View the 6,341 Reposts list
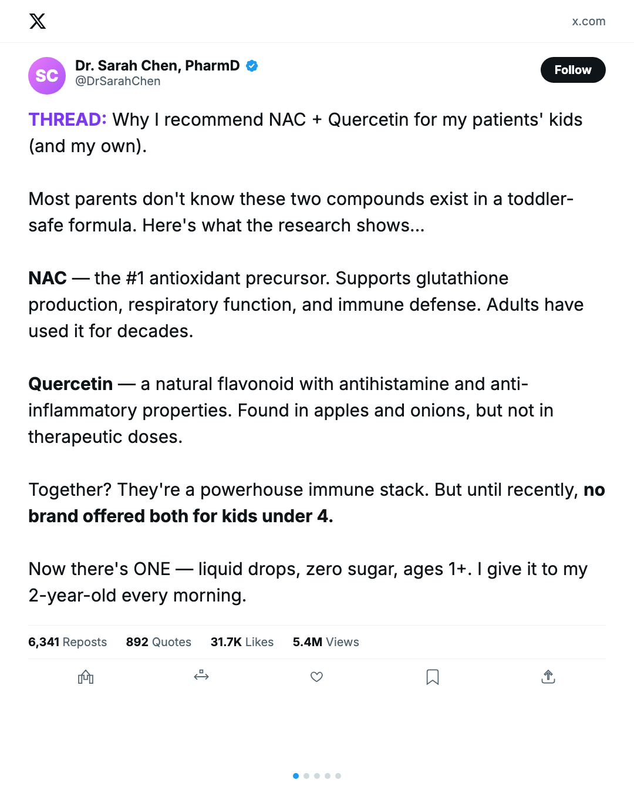Image resolution: width=634 pixels, height=793 pixels. pyautogui.click(x=68, y=642)
